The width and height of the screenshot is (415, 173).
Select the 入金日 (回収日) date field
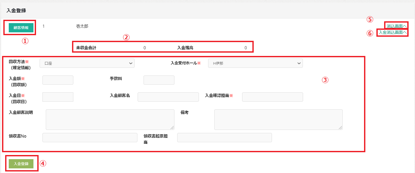58,97
